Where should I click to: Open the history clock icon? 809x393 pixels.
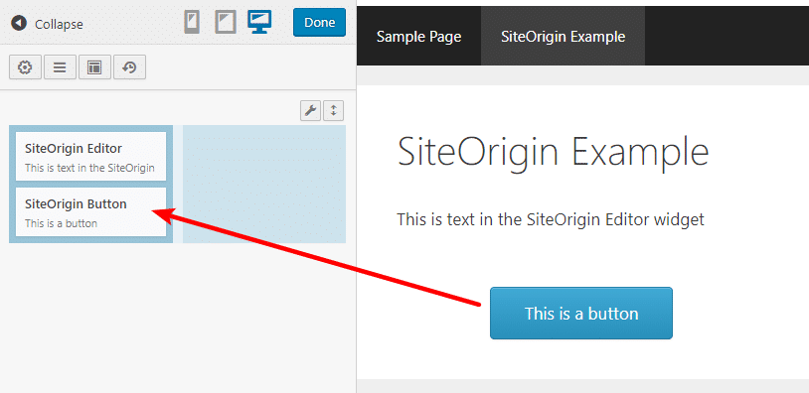point(129,67)
